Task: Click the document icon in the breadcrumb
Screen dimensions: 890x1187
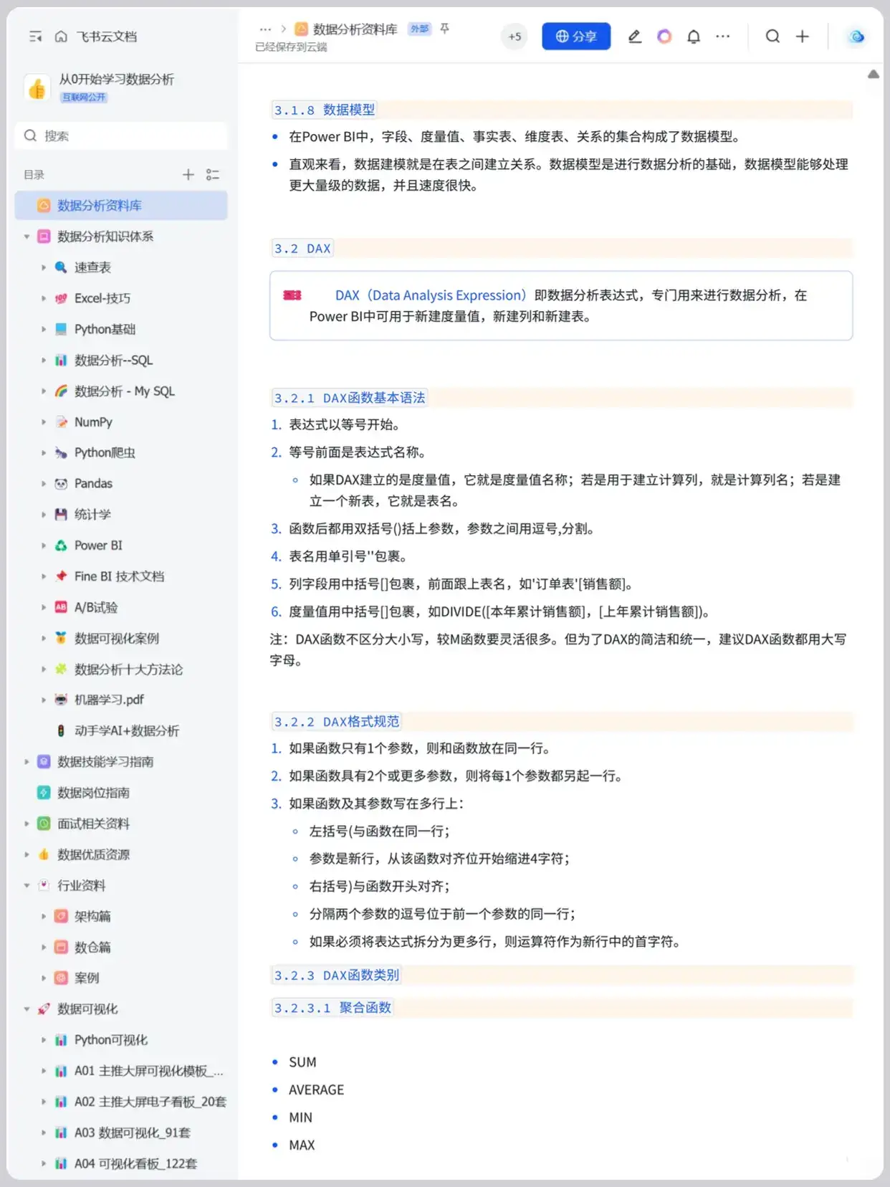Action: coord(302,29)
